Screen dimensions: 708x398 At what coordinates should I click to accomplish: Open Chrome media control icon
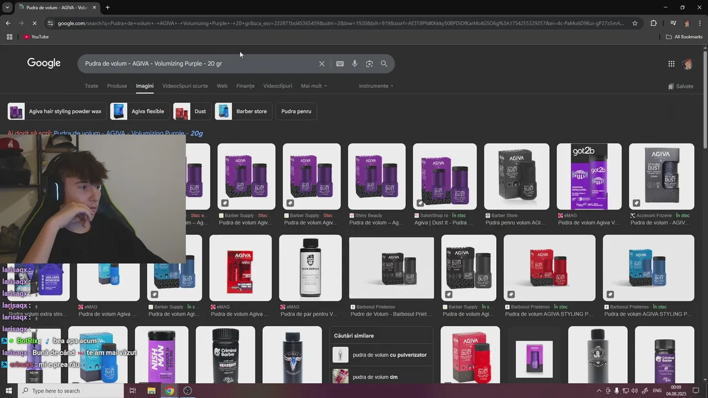(673, 23)
